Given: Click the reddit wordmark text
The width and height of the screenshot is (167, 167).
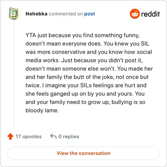Looking at the screenshot, I should click(150, 14).
